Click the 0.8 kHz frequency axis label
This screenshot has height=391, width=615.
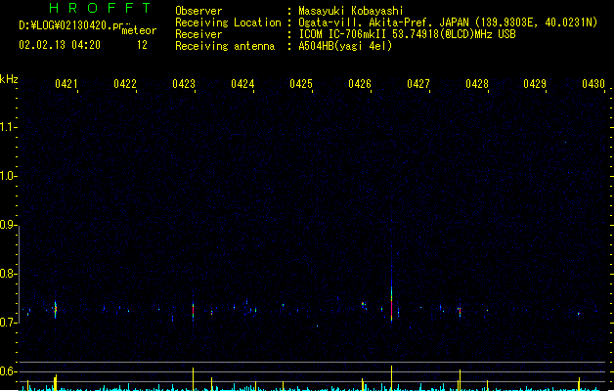click(x=7, y=274)
